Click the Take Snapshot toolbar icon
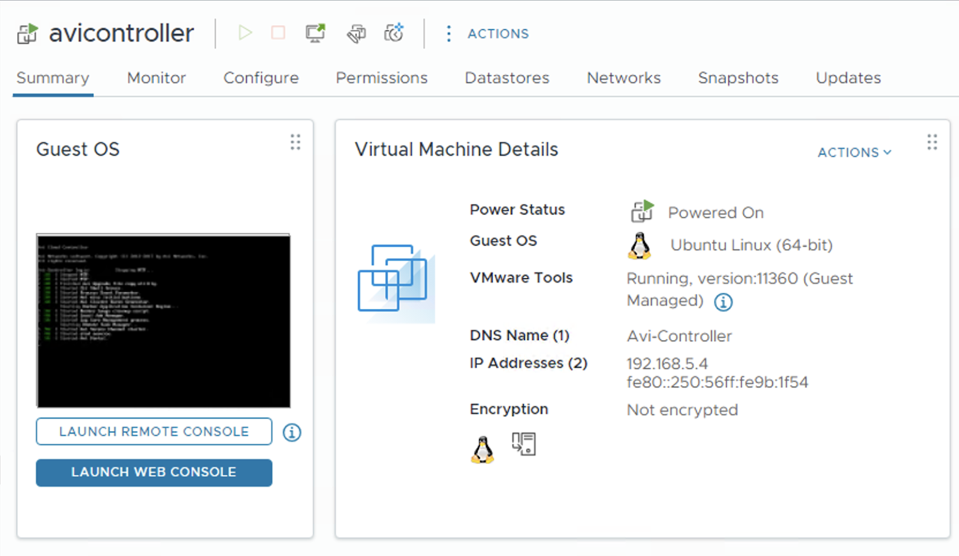Screen dimensions: 959x556 click(x=394, y=33)
